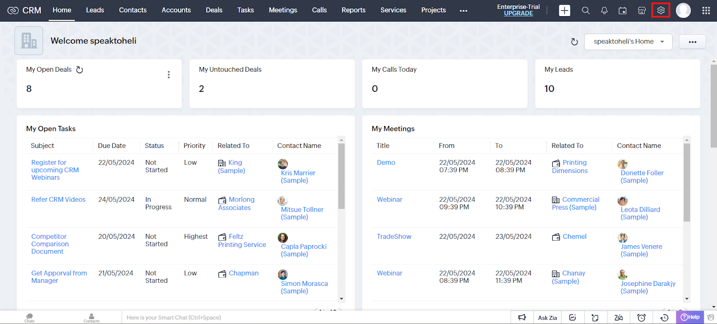Switch to the Contacts module tab

pos(133,10)
